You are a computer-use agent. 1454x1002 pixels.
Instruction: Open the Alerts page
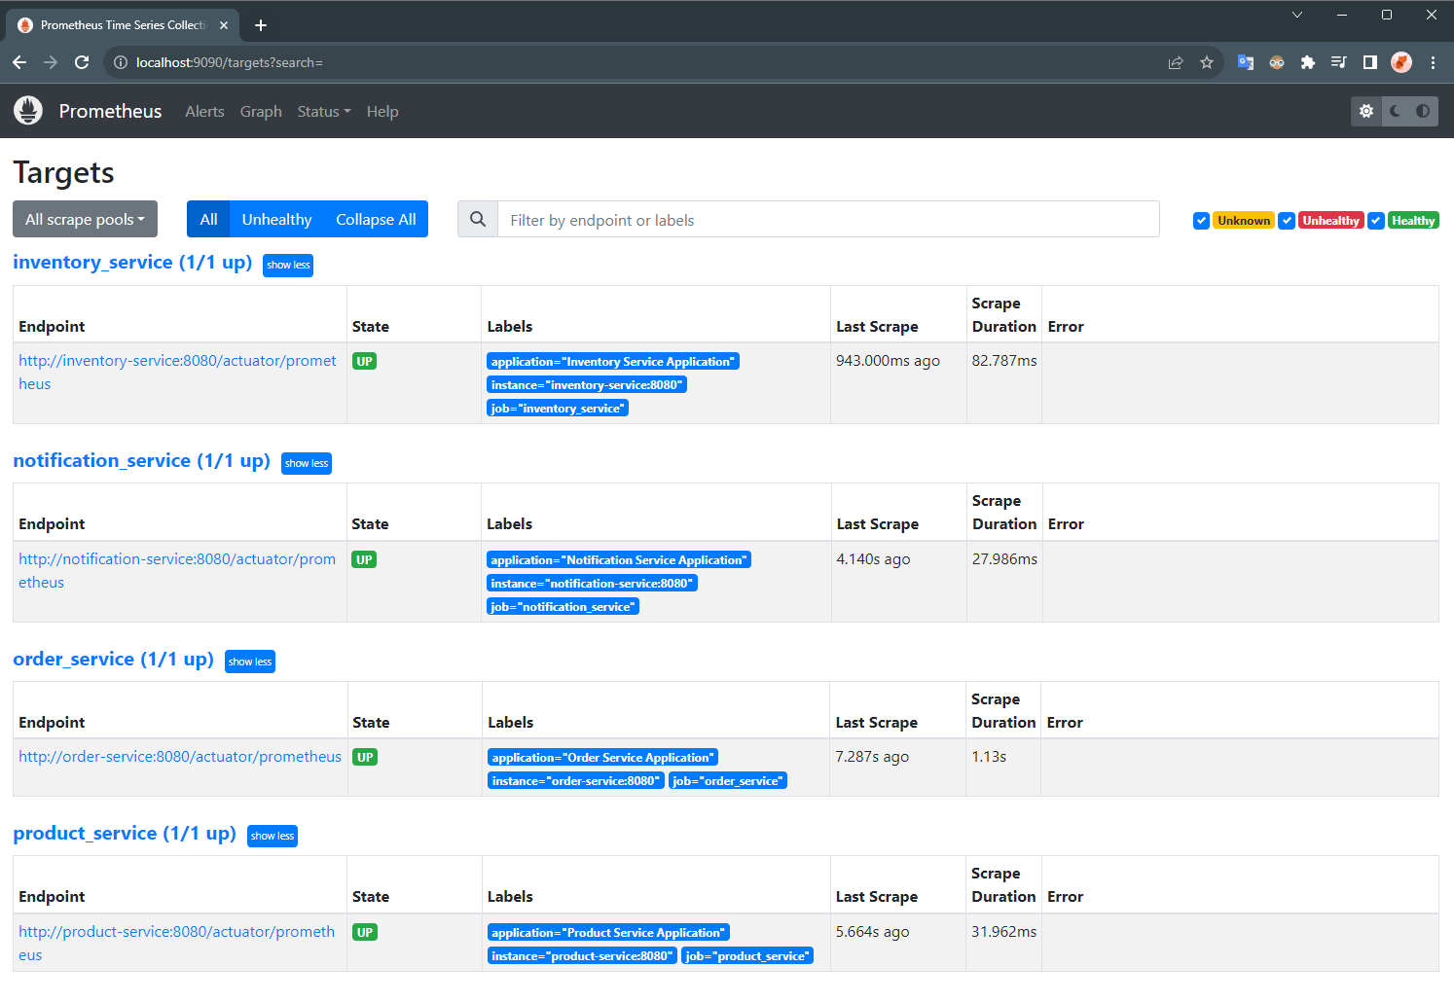point(204,111)
